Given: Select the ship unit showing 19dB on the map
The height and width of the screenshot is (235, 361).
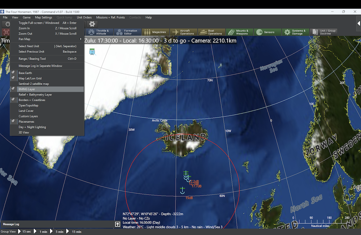Looking at the screenshot, I should 182,191.
